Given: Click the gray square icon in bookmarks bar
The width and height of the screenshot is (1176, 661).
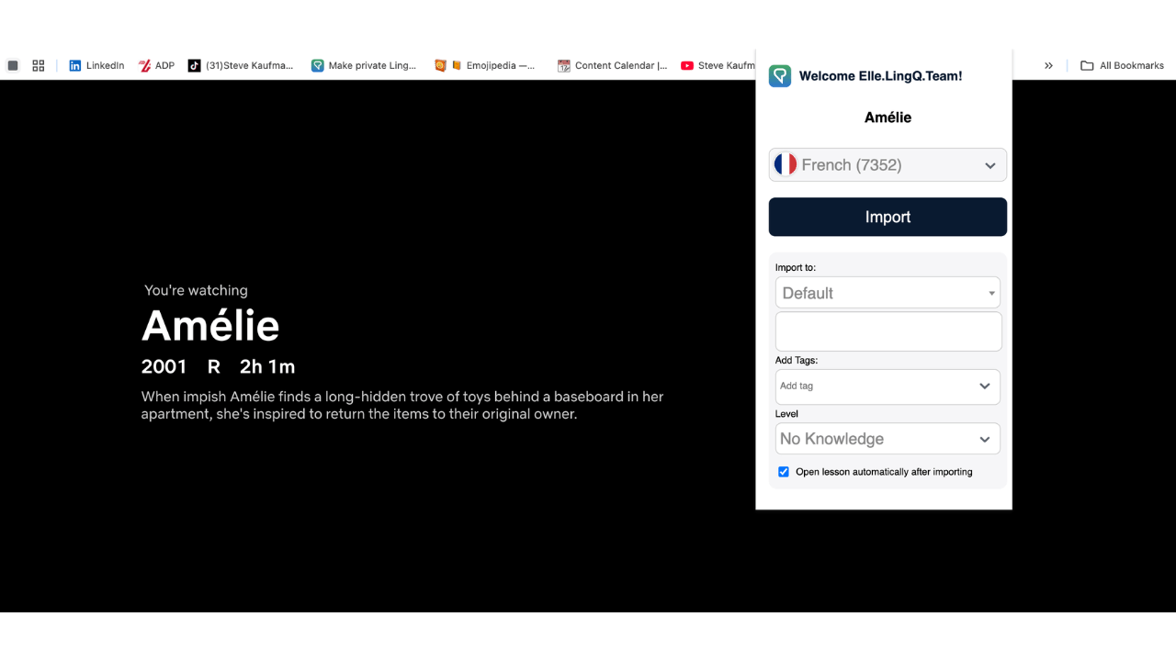Looking at the screenshot, I should pyautogui.click(x=13, y=65).
